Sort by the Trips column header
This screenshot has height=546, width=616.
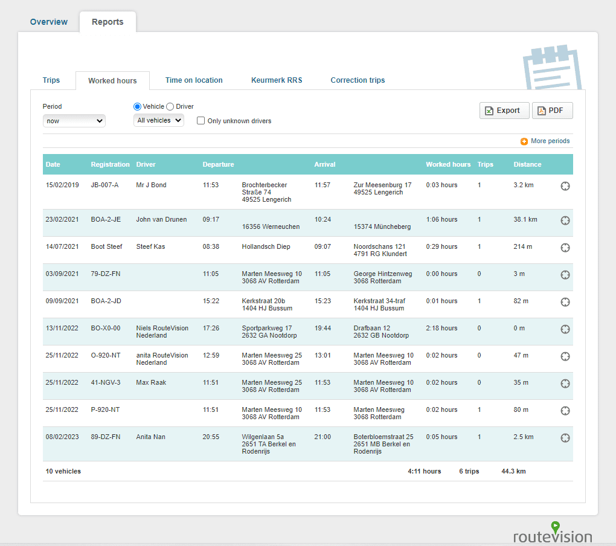485,164
